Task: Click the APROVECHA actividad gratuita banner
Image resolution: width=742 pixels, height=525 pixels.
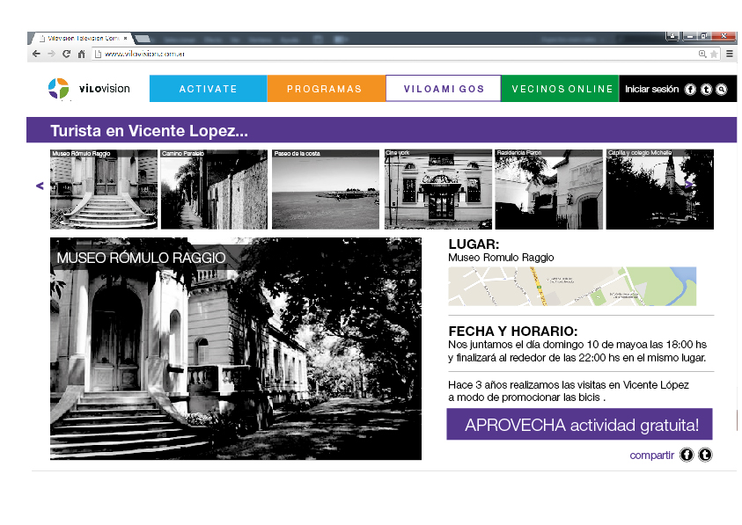Action: pos(579,425)
